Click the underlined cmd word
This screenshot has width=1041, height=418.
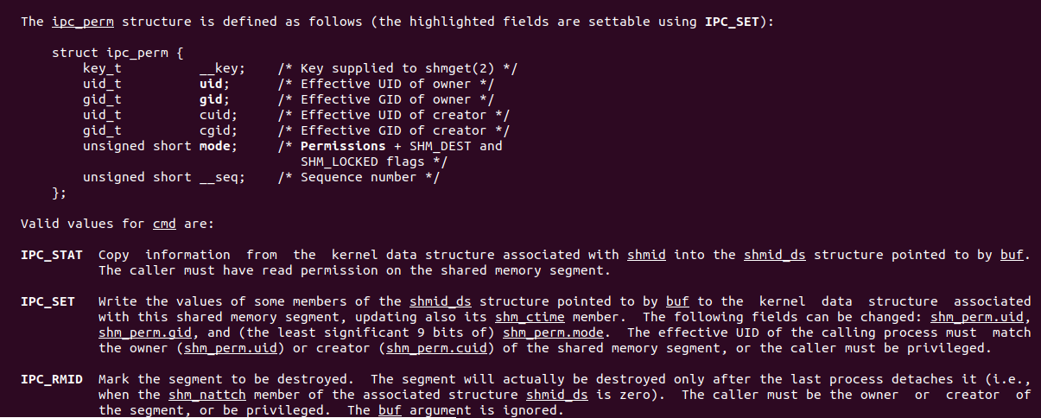point(164,224)
